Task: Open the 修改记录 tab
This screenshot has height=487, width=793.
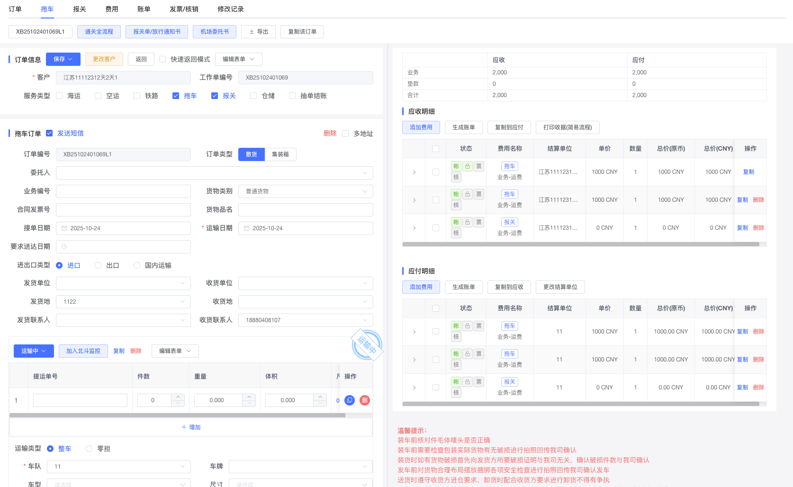Action: pyautogui.click(x=230, y=9)
